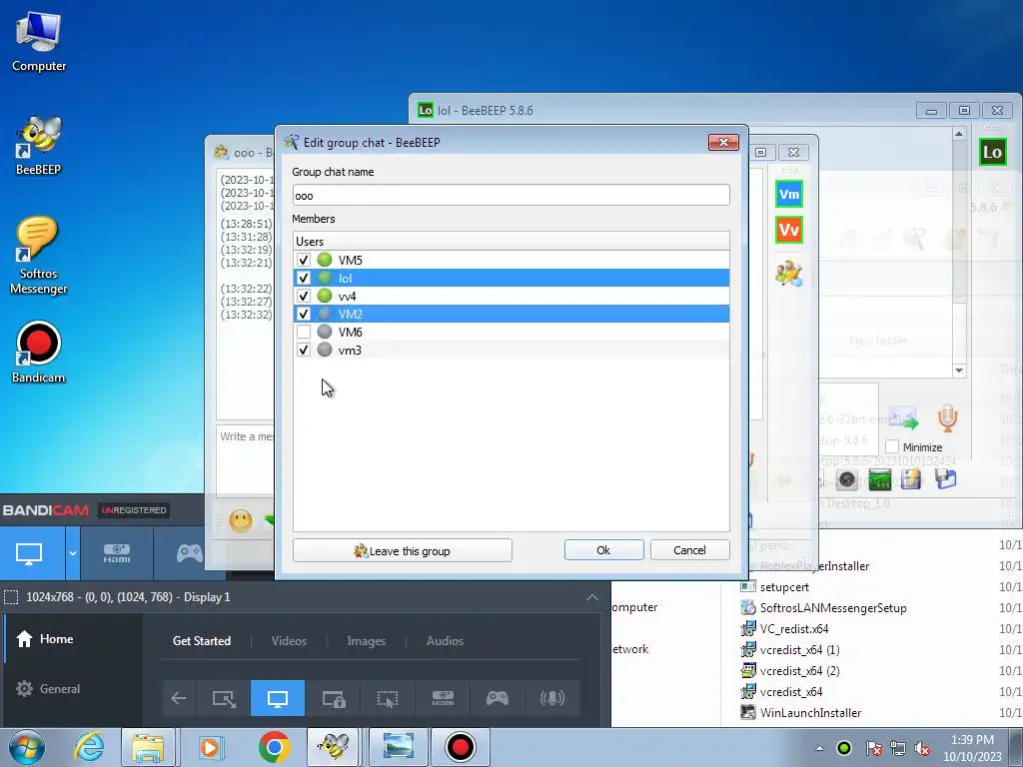1023x767 pixels.
Task: Select Bandicam game recording mode
Action: pos(189,553)
